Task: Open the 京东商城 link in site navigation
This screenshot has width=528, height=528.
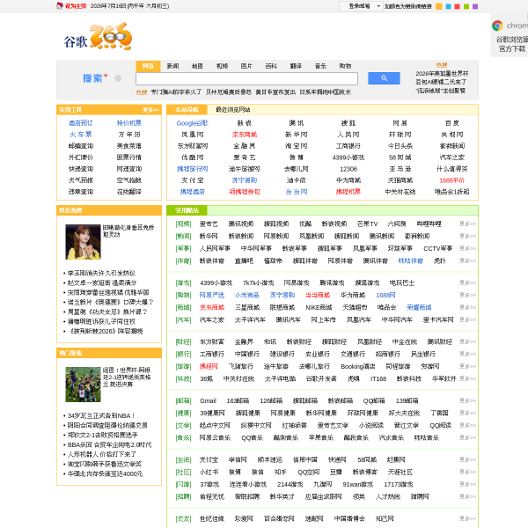Action: click(245, 135)
